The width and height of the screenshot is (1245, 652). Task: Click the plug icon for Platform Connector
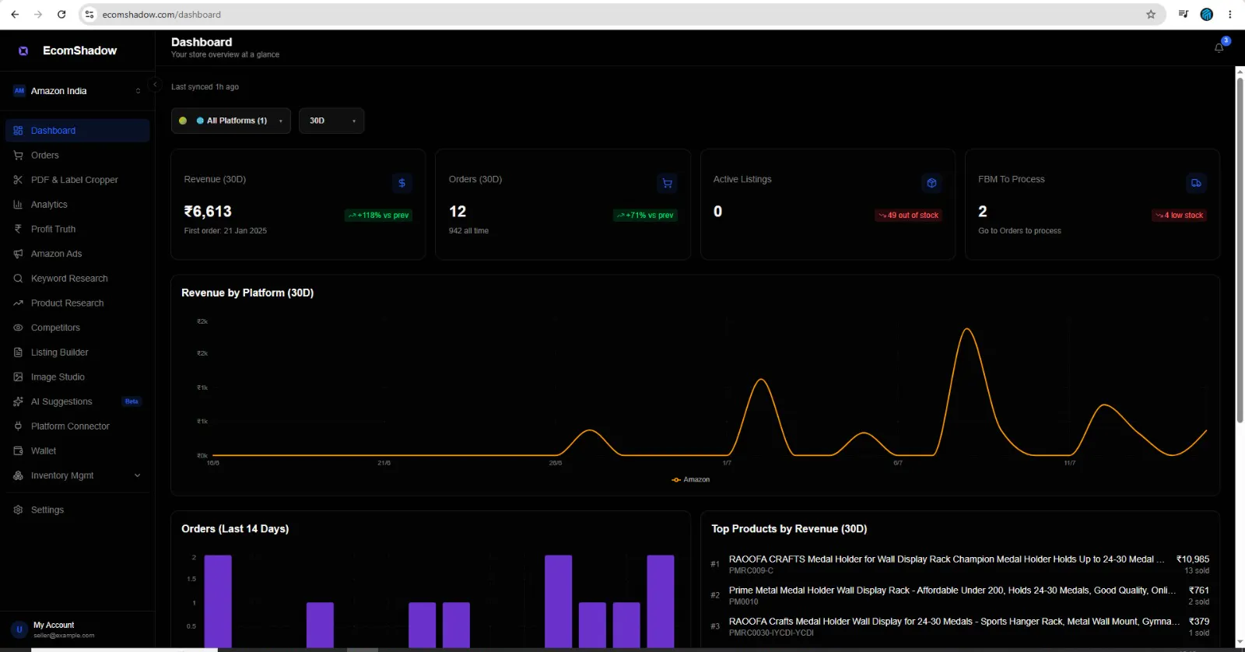click(x=18, y=426)
